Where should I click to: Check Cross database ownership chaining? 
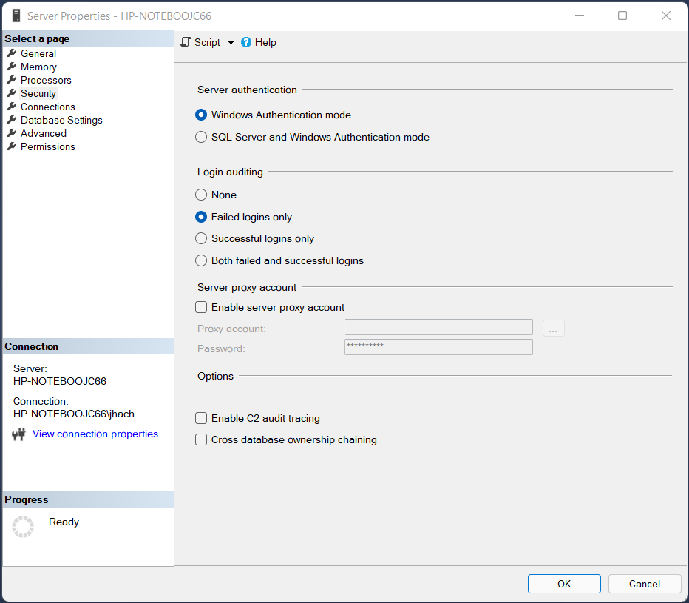click(201, 439)
